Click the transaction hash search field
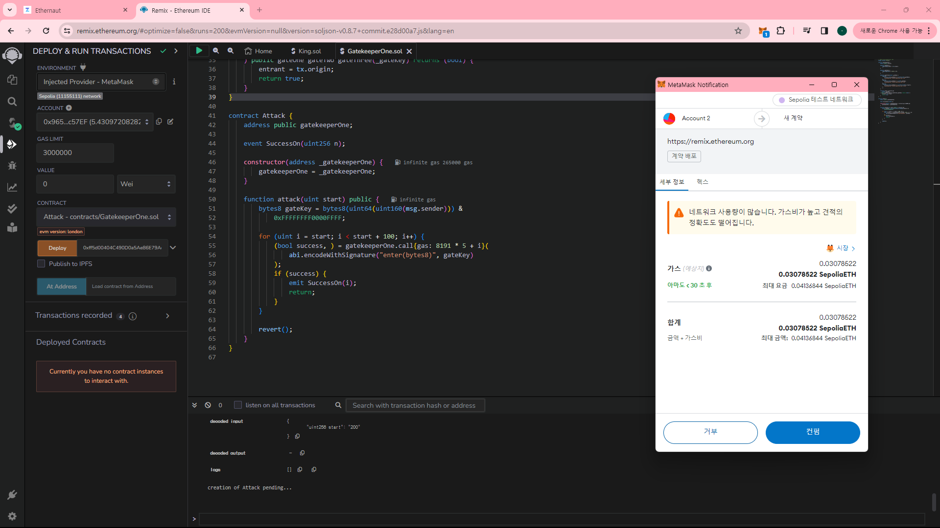Screen dimensions: 940x528 (x=415, y=405)
